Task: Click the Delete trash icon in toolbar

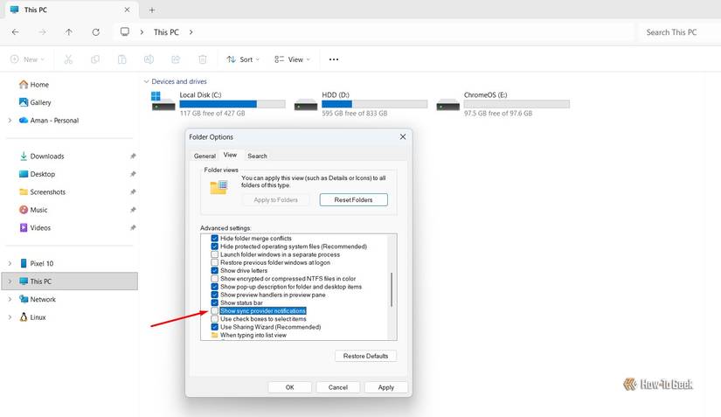Action: click(203, 59)
